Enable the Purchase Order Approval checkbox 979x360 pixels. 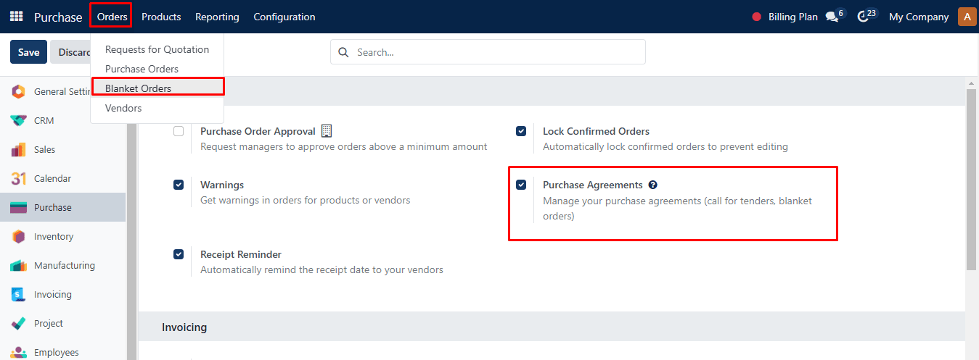pyautogui.click(x=179, y=131)
